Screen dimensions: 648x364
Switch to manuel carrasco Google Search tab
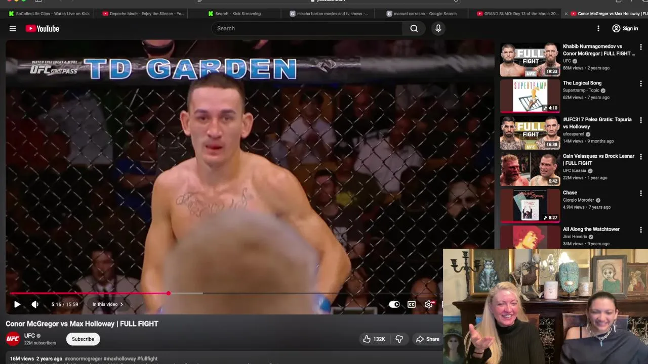pyautogui.click(x=422, y=14)
